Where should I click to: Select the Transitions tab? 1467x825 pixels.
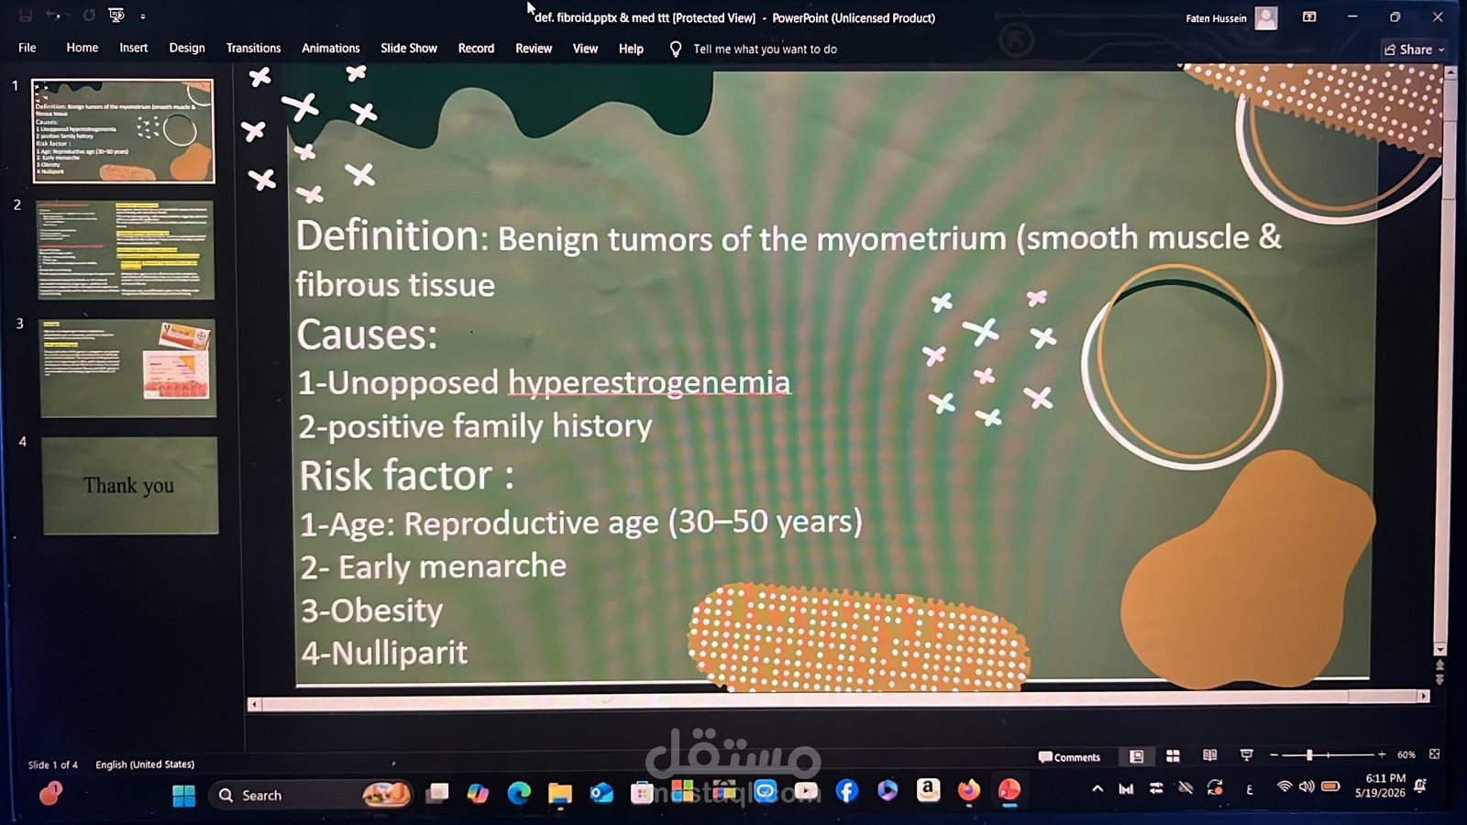(253, 48)
